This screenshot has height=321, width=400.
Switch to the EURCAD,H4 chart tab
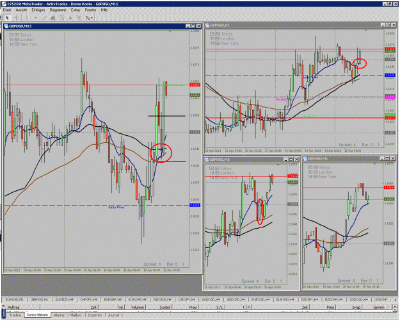(260, 300)
